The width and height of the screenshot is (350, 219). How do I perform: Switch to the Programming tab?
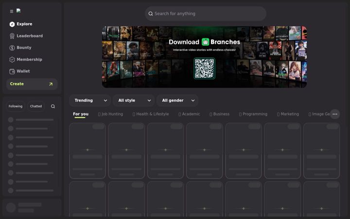(253, 114)
